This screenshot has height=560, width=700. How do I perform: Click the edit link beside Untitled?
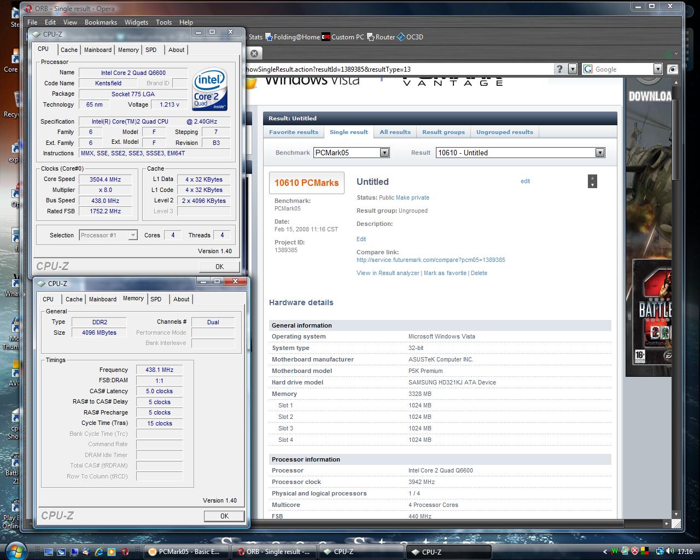click(525, 181)
